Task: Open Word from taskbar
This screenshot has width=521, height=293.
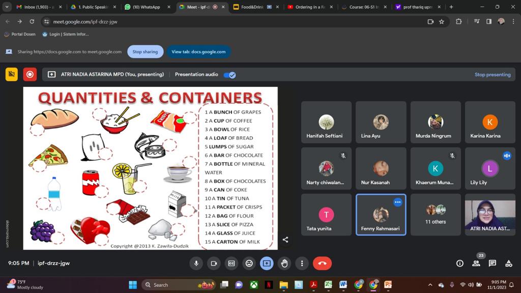Action: pyautogui.click(x=343, y=285)
